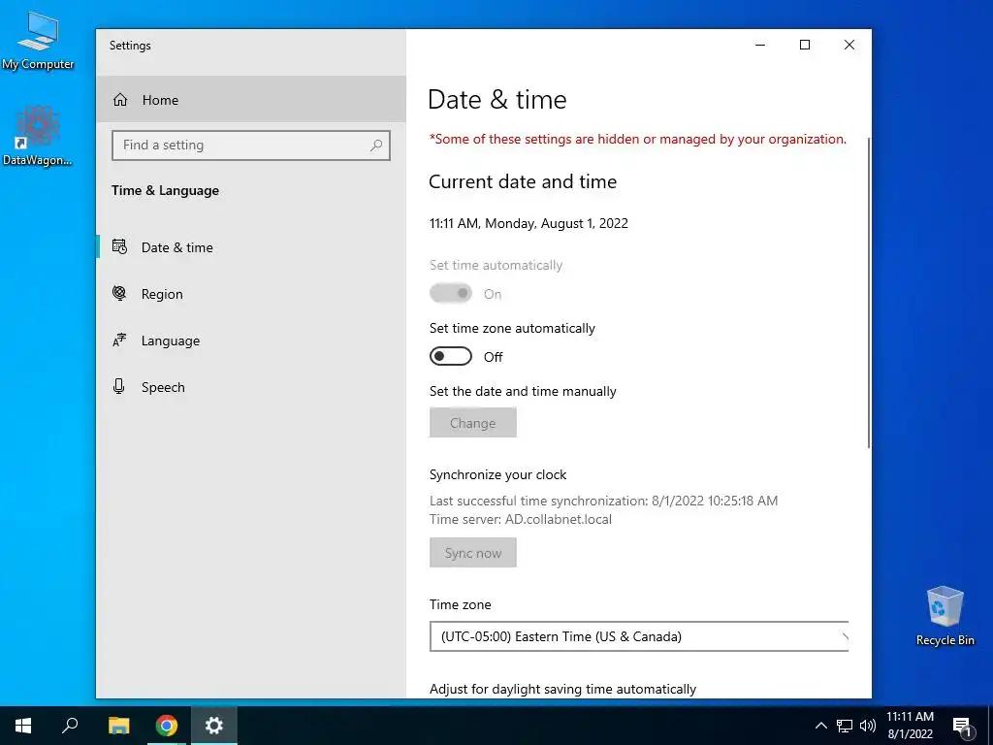Minimize the Settings window
993x745 pixels.
tap(760, 45)
